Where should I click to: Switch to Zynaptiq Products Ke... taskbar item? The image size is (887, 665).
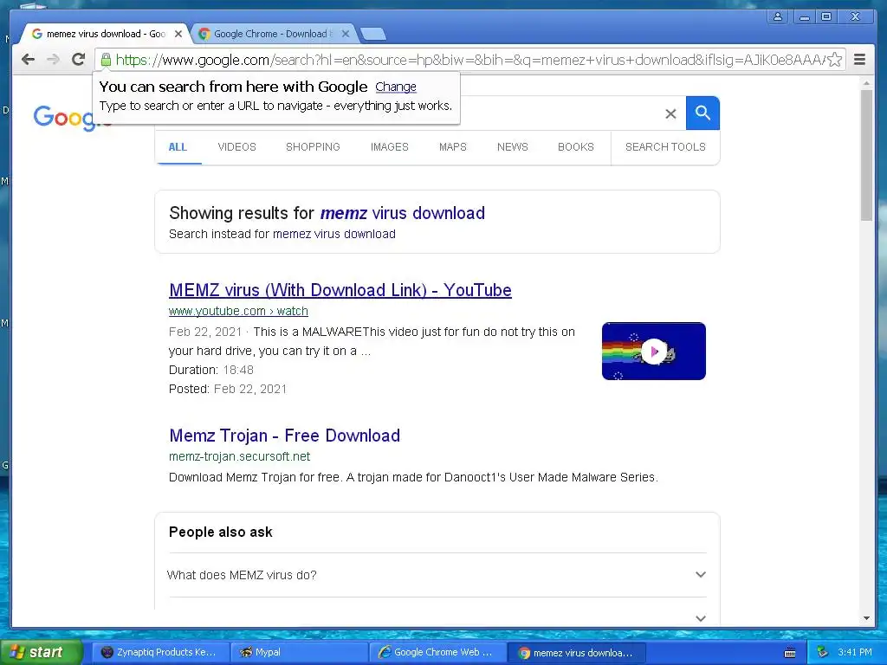pos(160,652)
